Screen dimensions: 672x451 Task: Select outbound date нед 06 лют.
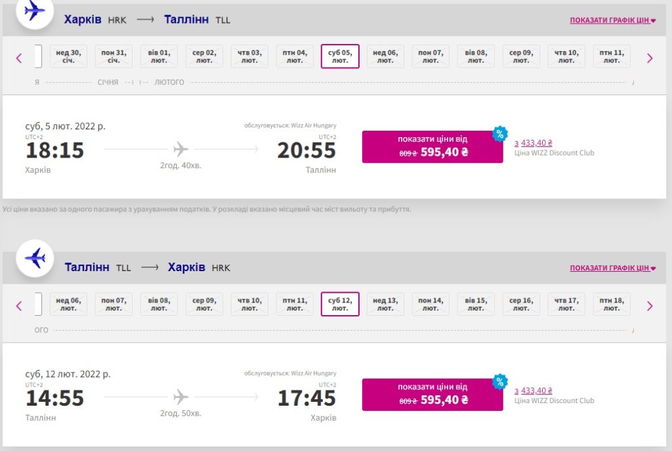[385, 56]
